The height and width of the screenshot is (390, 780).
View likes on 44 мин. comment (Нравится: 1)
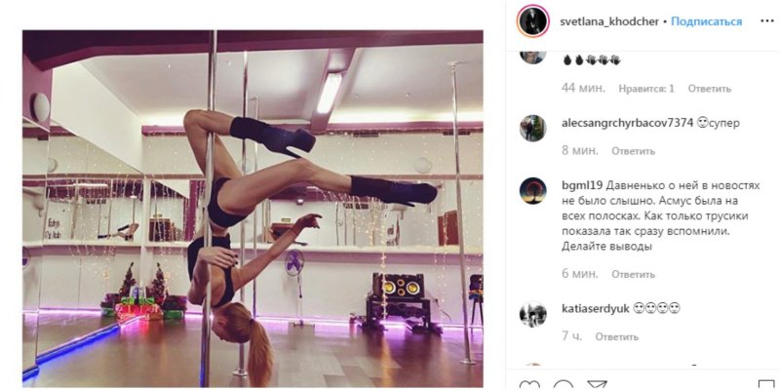646,89
